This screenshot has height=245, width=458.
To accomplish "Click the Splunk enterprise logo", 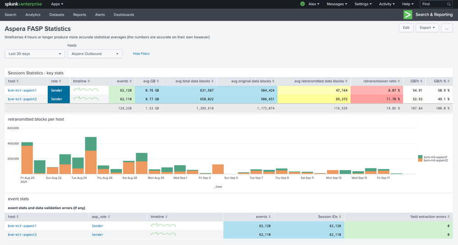I will pyautogui.click(x=23, y=4).
